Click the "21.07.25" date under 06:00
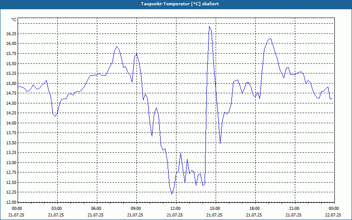 click(95, 215)
